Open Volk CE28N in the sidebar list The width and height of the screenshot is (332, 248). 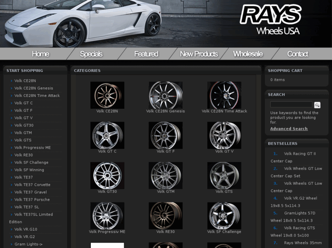tap(25, 81)
